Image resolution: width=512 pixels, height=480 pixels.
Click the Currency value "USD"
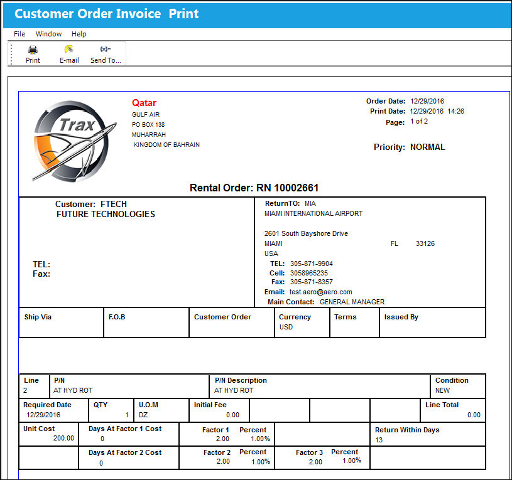point(286,327)
